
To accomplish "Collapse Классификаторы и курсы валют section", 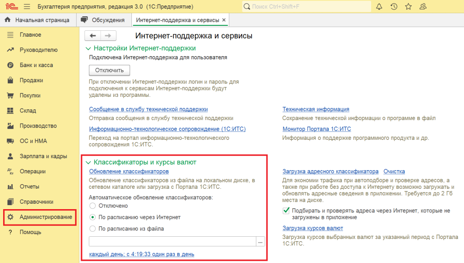I will 88,162.
